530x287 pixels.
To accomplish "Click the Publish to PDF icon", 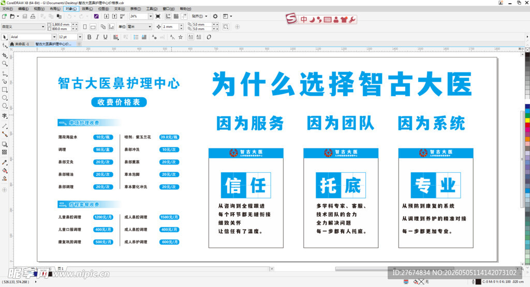I will [x=122, y=16].
